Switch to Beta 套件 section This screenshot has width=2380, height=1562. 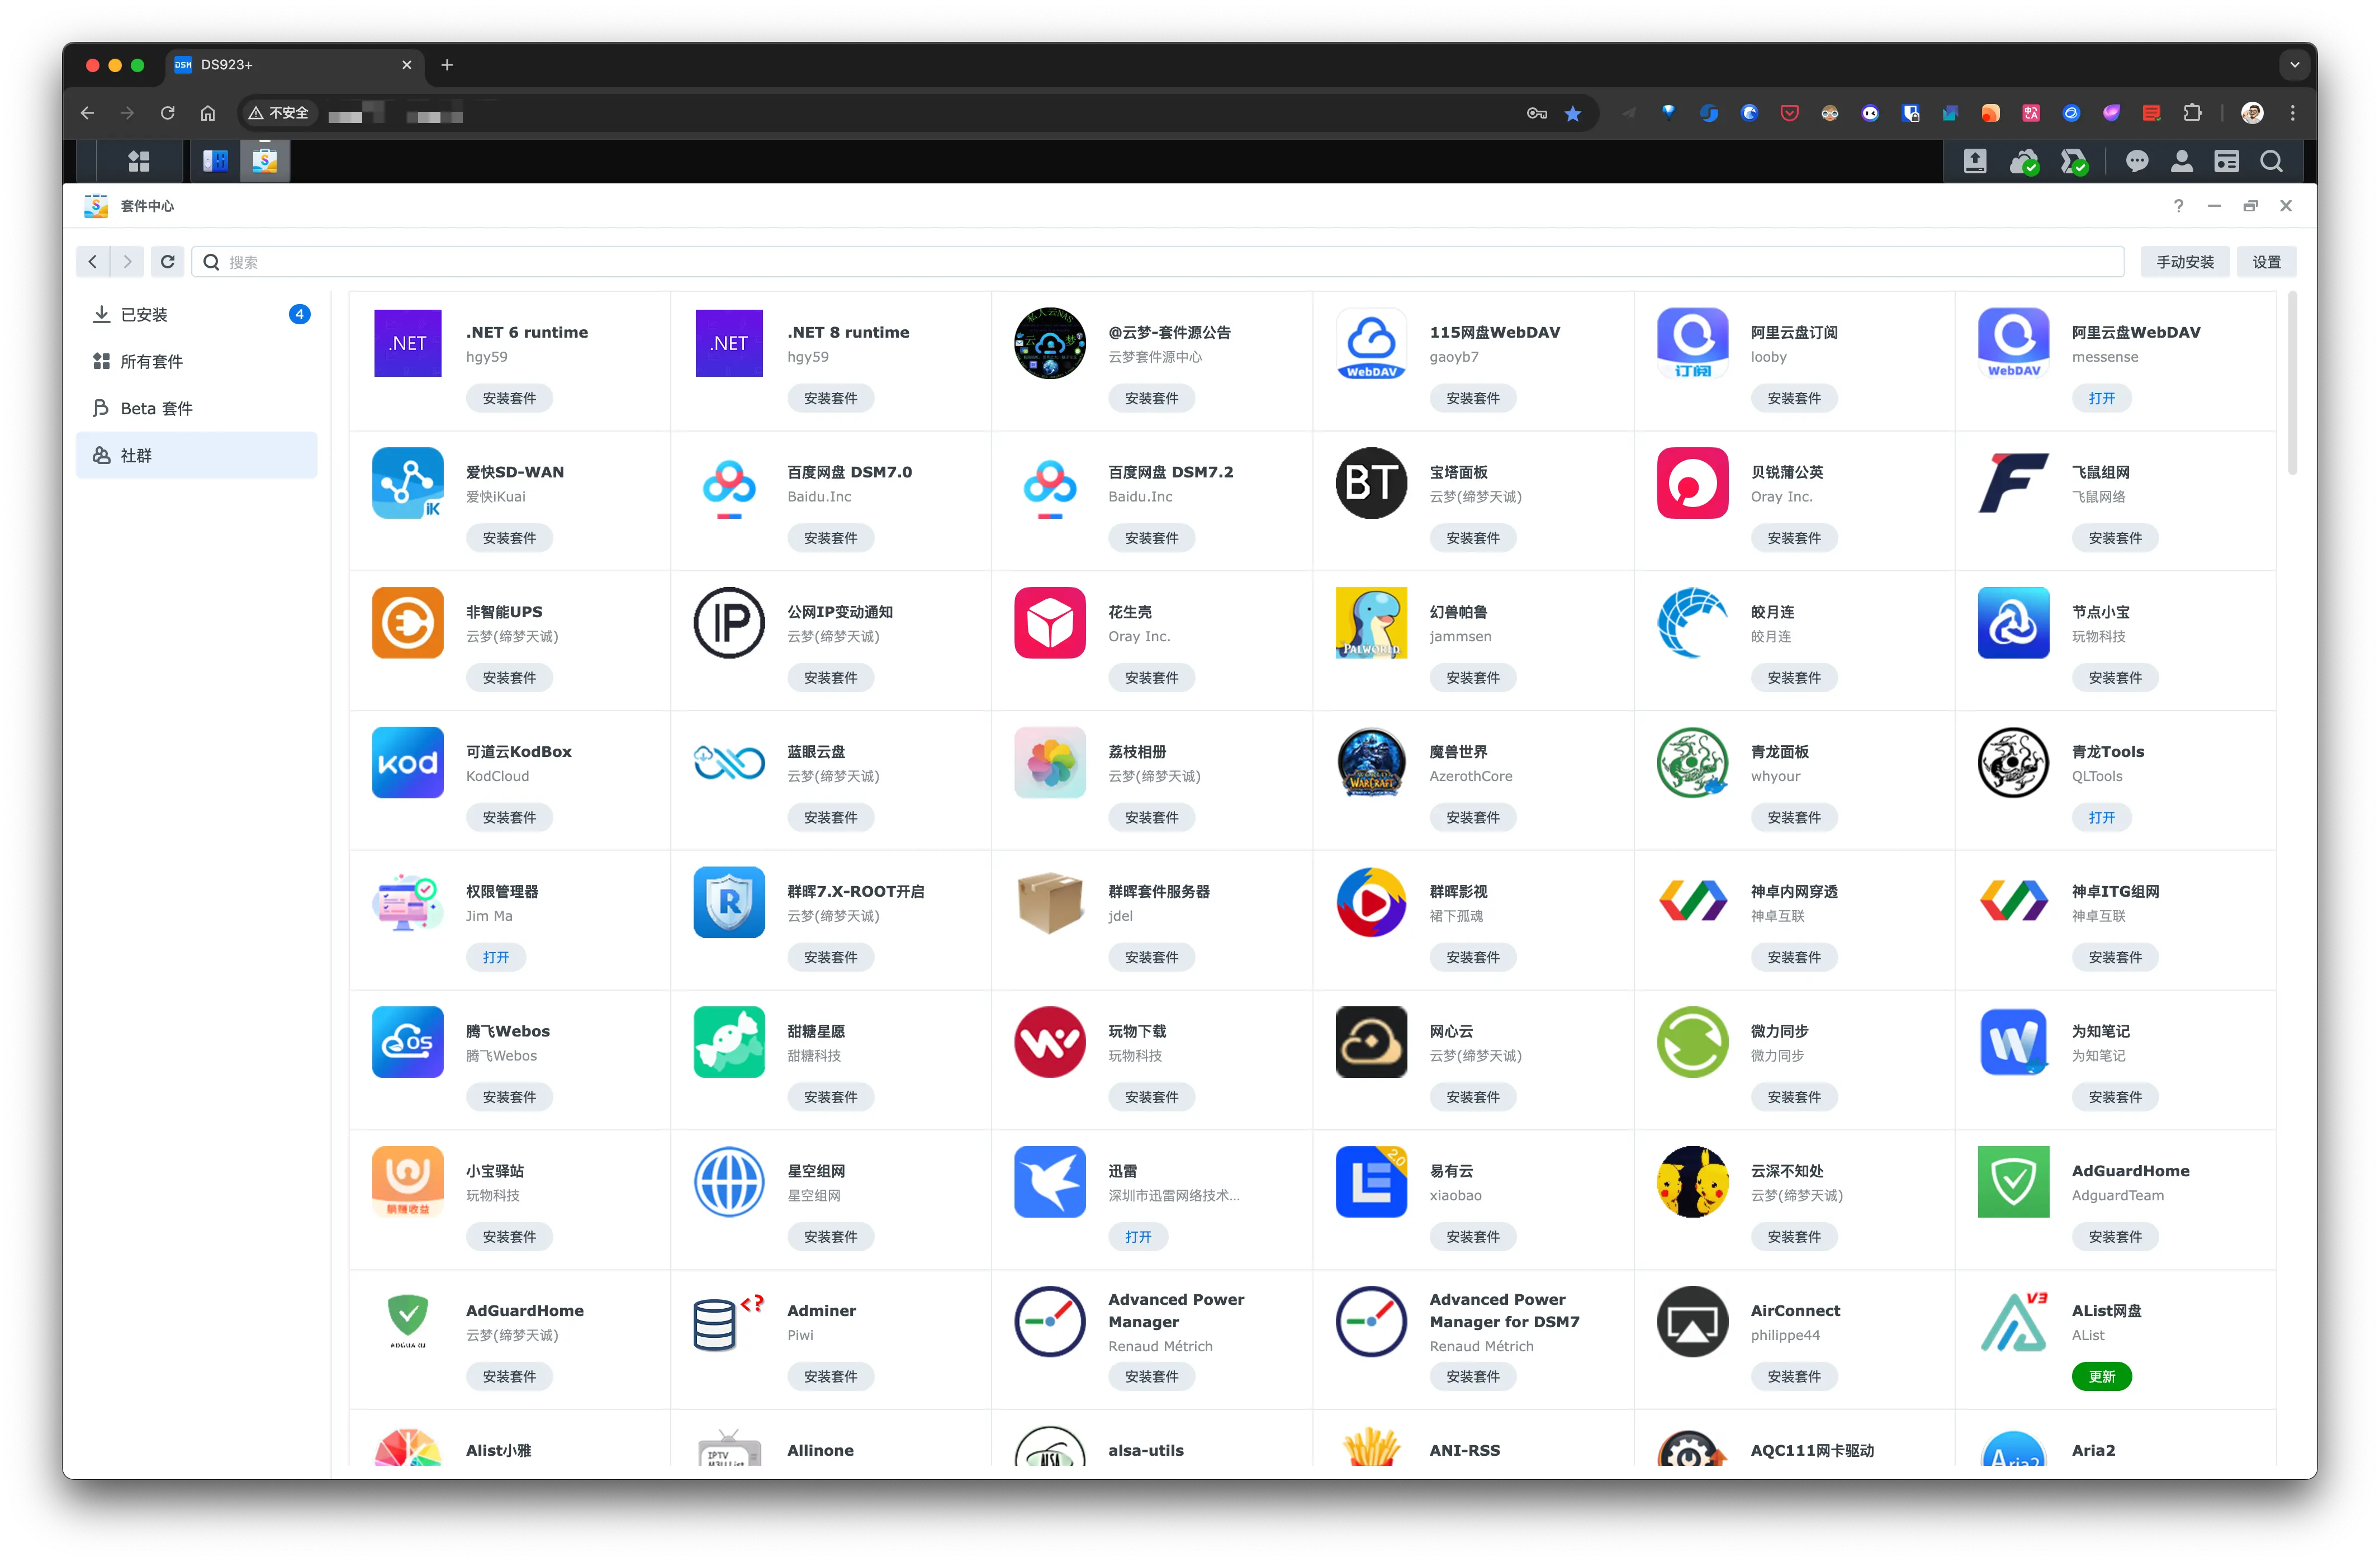(157, 409)
